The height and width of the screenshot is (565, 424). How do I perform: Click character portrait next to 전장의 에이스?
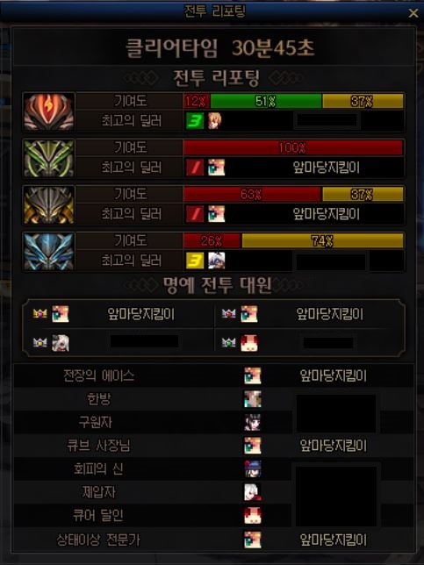[x=253, y=375]
